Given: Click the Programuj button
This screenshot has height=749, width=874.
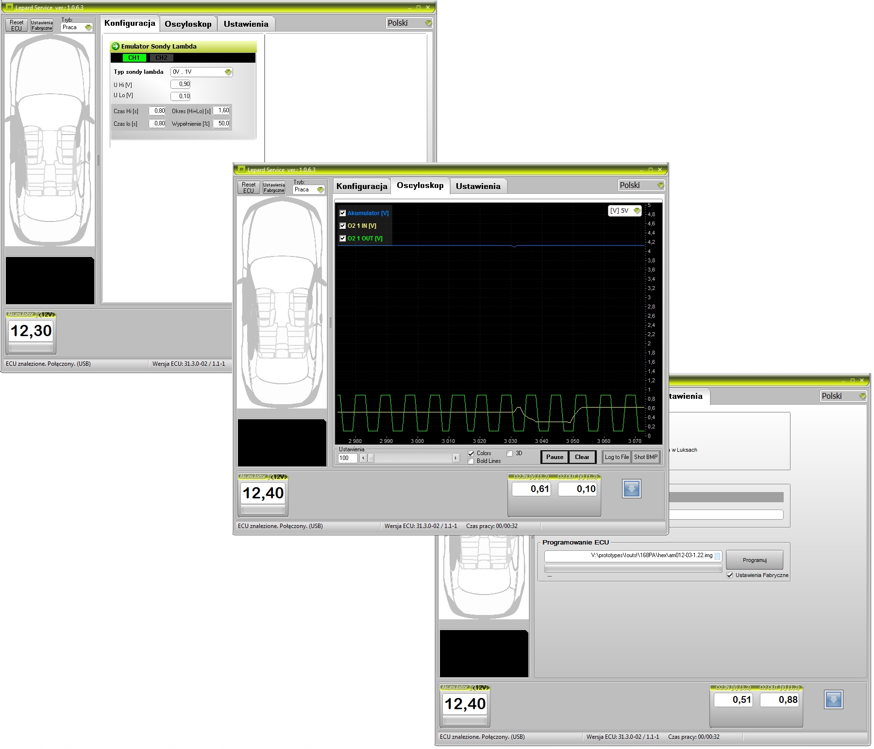Looking at the screenshot, I should [x=754, y=560].
